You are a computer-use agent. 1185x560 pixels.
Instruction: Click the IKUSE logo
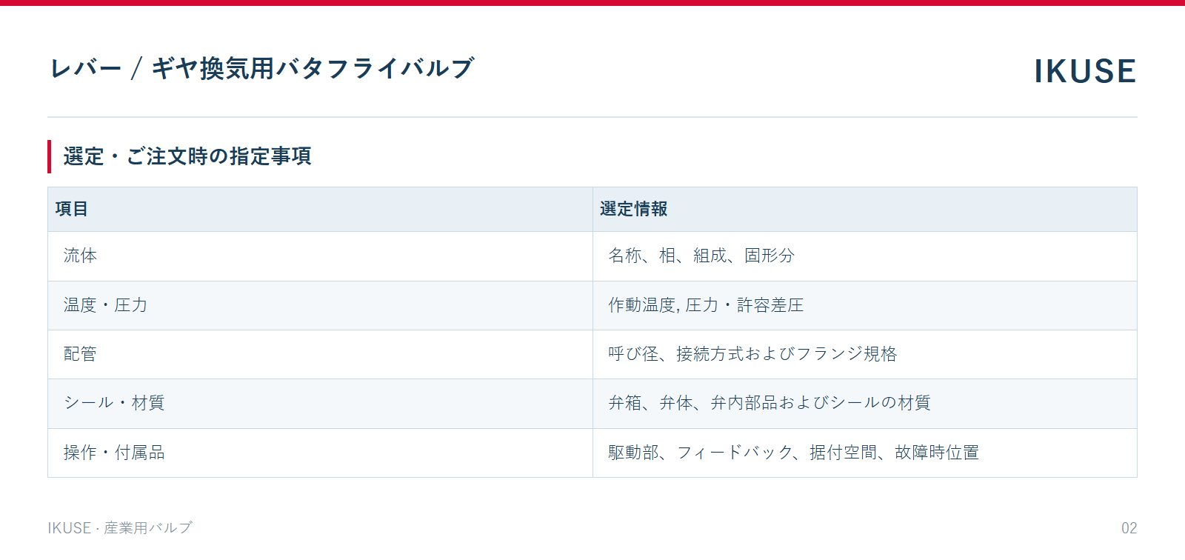tap(1085, 71)
